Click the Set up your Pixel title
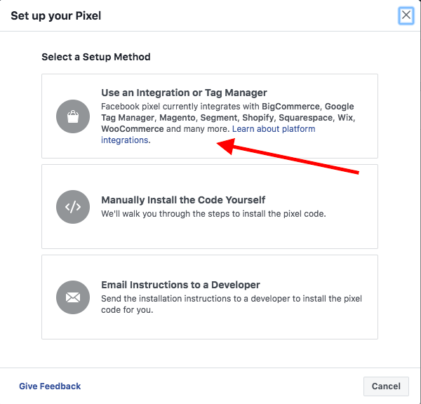 click(55, 15)
